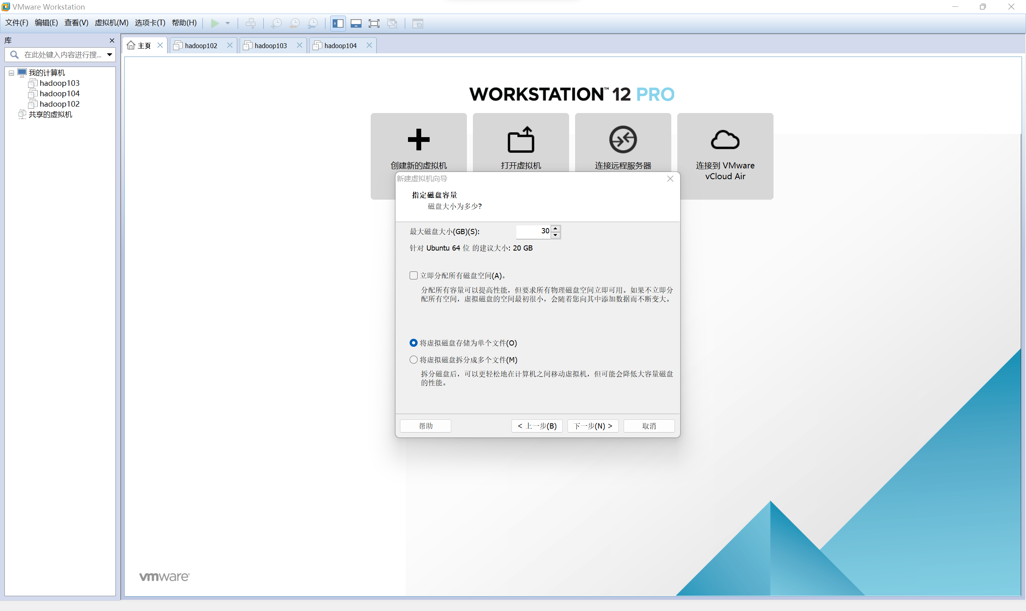Open the 虚拟机(M) menu
The image size is (1026, 611).
111,22
